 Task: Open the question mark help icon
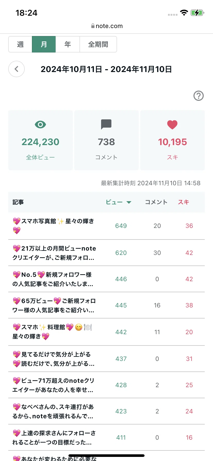[199, 96]
